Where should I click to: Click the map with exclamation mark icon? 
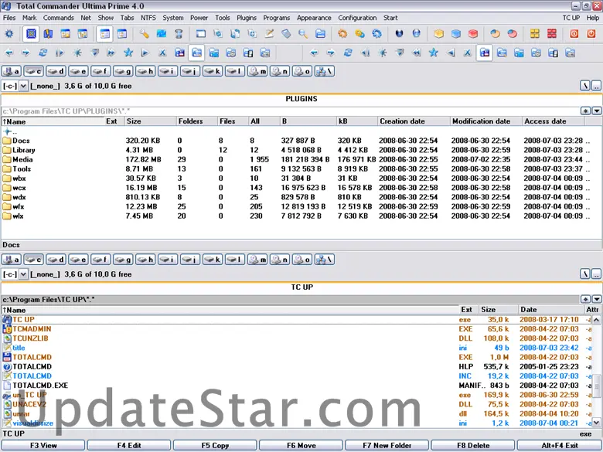tap(48, 34)
